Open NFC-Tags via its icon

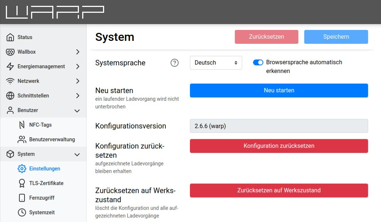(22, 125)
